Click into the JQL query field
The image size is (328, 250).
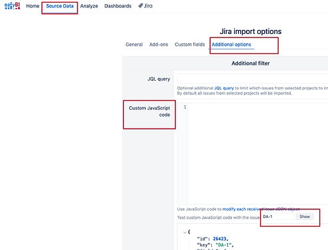click(253, 79)
